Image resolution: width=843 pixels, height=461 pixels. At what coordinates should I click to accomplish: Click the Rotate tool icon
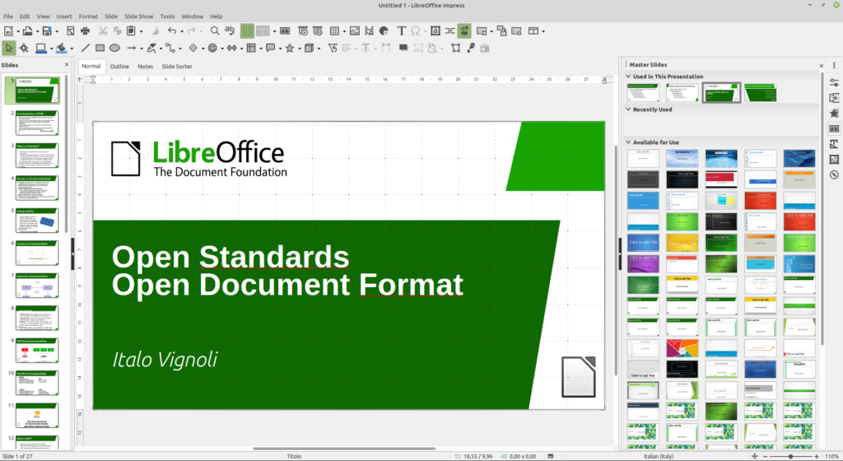pyautogui.click(x=333, y=49)
